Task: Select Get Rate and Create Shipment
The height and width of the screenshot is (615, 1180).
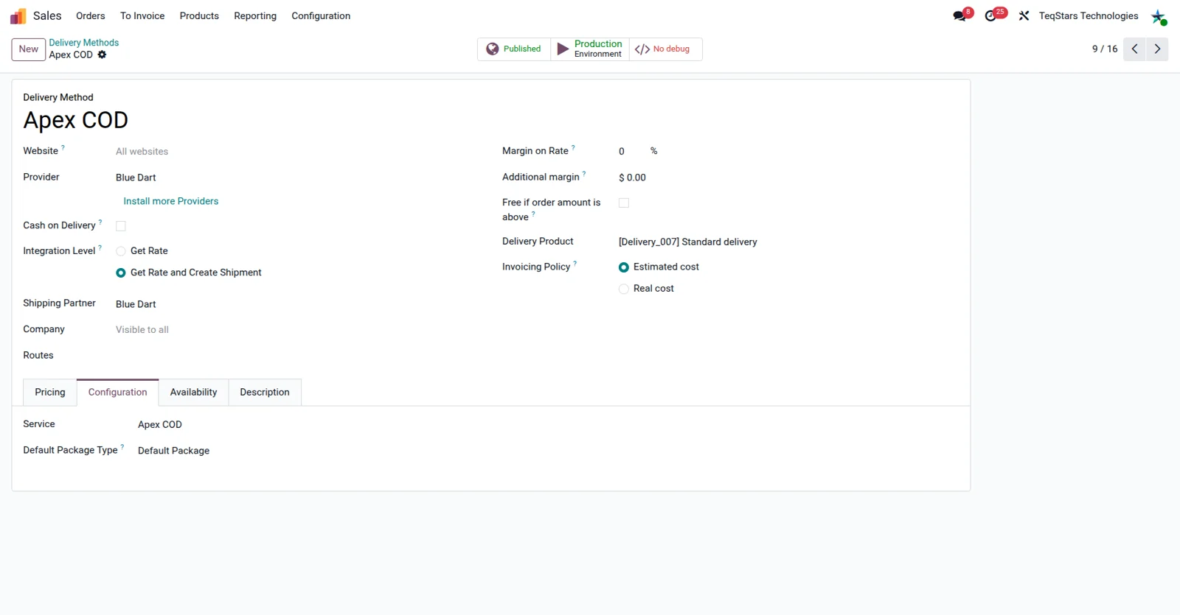Action: [121, 273]
